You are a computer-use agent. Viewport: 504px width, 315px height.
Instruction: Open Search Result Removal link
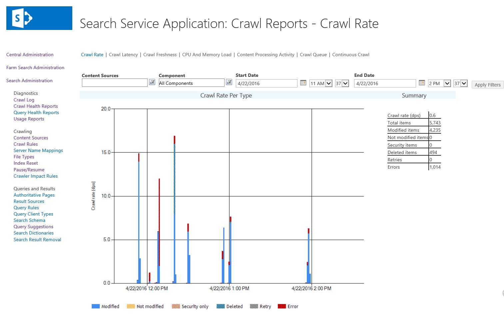pos(38,240)
